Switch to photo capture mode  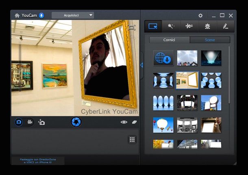click(x=19, y=122)
